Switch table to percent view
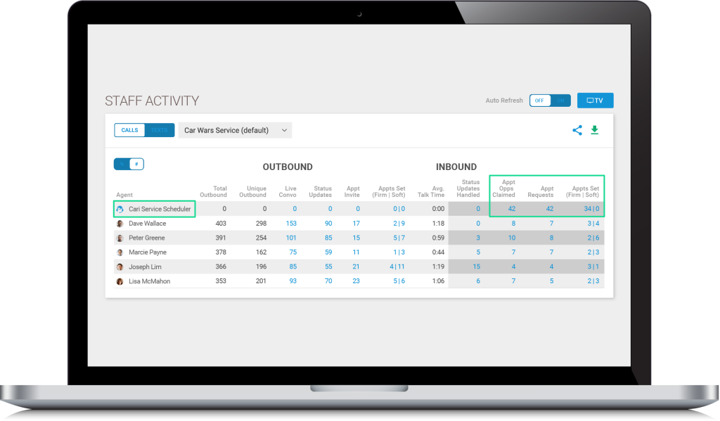The height and width of the screenshot is (421, 720). [x=122, y=164]
